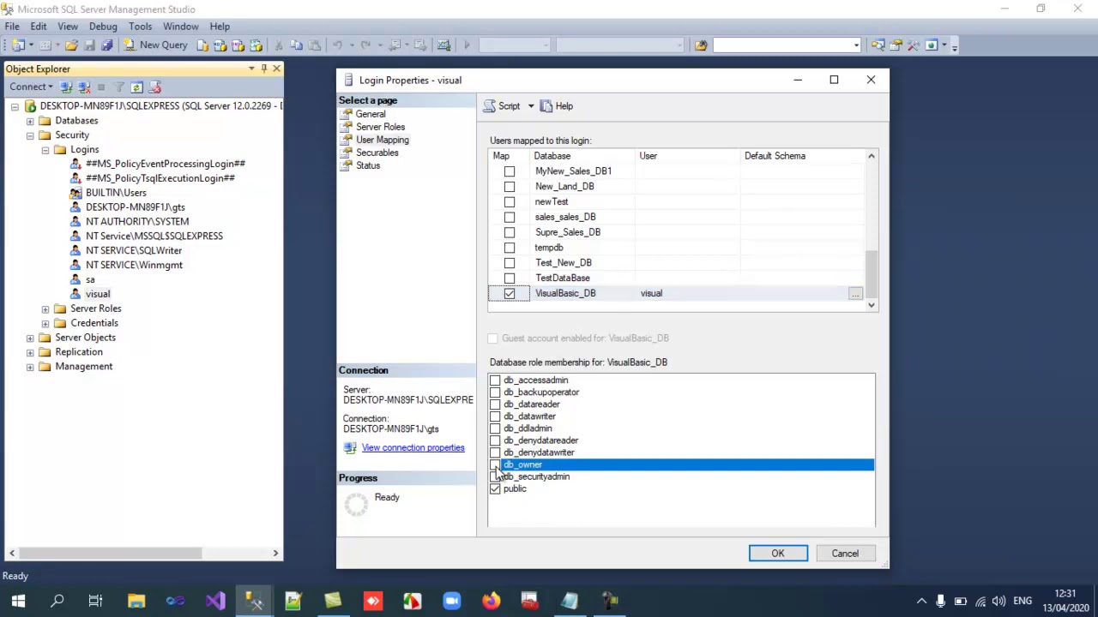The image size is (1098, 617).
Task: Toggle map checkbox for New_Land_DB
Action: [510, 187]
